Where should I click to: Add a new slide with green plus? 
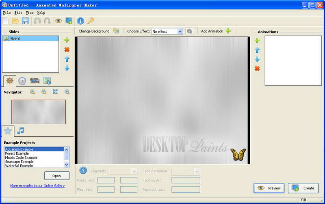[67, 40]
